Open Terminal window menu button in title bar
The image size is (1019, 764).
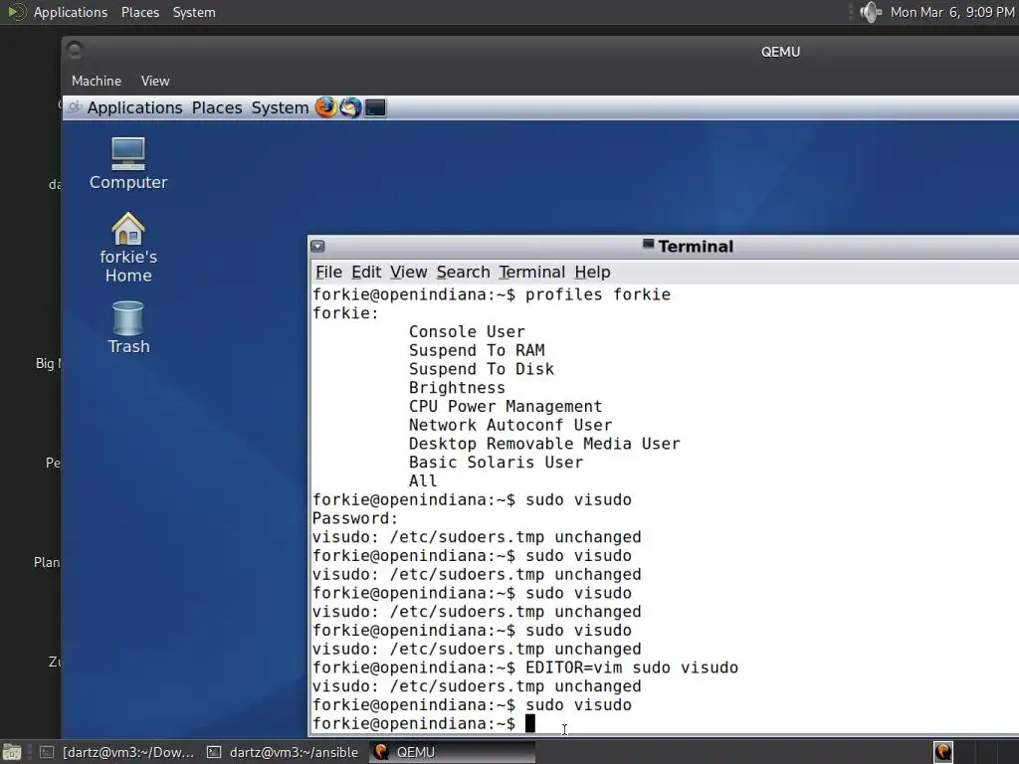tap(317, 247)
